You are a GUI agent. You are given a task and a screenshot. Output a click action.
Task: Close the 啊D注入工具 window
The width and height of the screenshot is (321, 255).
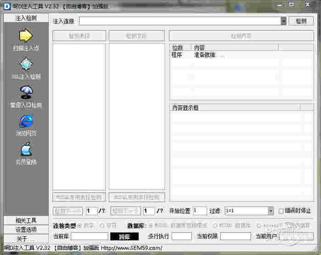308,4
